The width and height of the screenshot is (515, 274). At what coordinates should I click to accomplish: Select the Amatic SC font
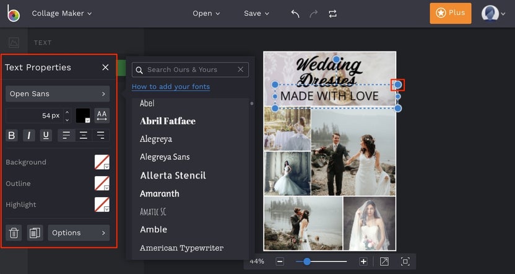coord(153,211)
